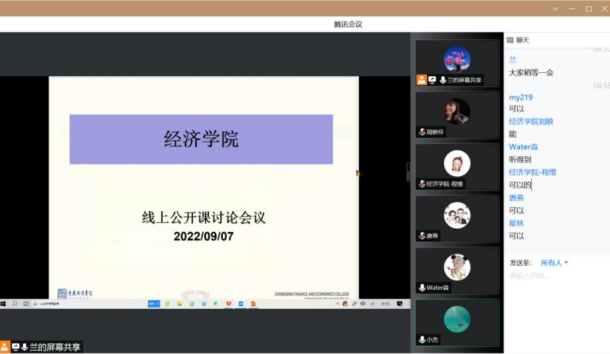Click the muted mic icon beside 经济学院-程维
This screenshot has height=354, width=610.
tap(422, 184)
